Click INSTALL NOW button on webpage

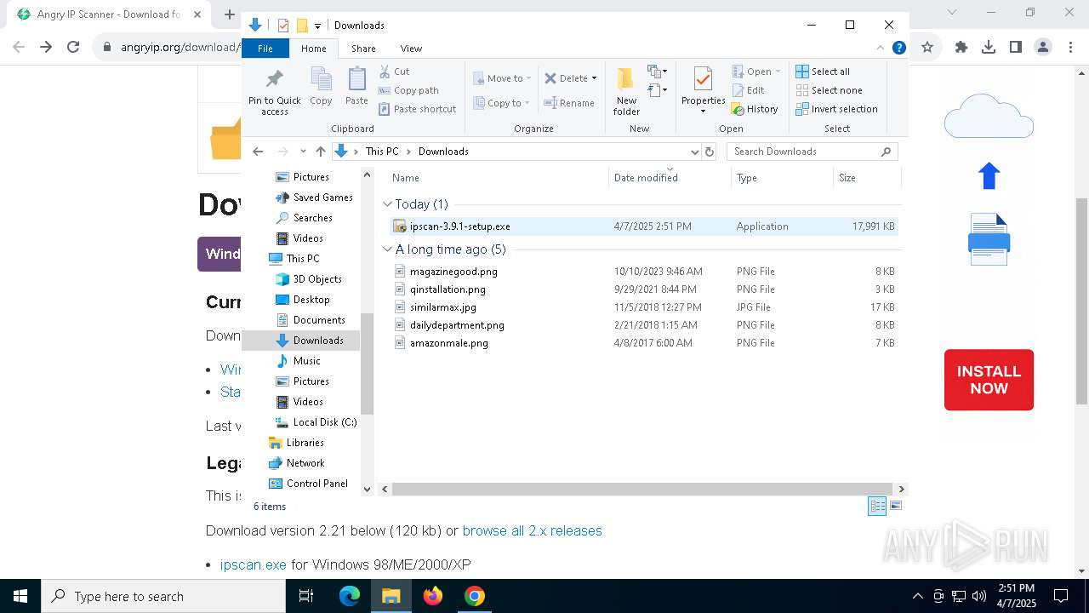tap(989, 380)
